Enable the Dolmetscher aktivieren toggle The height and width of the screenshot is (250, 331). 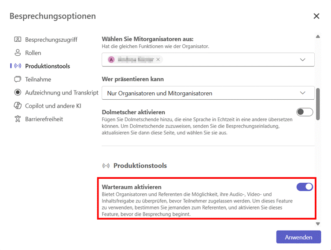(x=305, y=112)
